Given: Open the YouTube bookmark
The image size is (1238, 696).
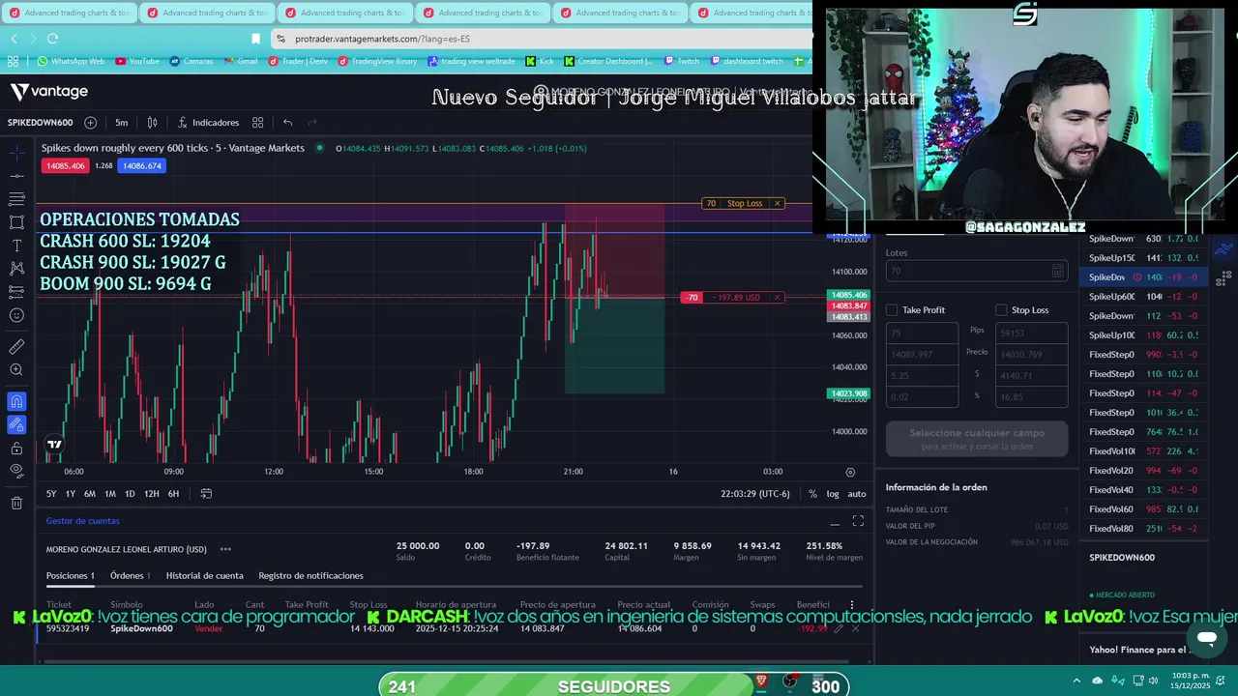Looking at the screenshot, I should 136,61.
